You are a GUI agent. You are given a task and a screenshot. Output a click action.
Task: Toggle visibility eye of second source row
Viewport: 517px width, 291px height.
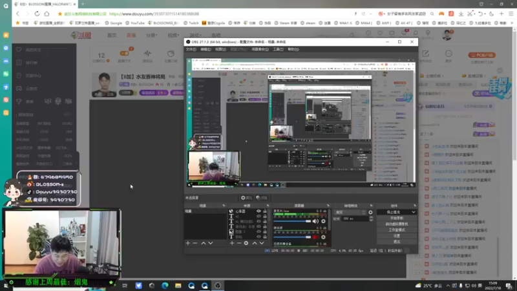259,217
